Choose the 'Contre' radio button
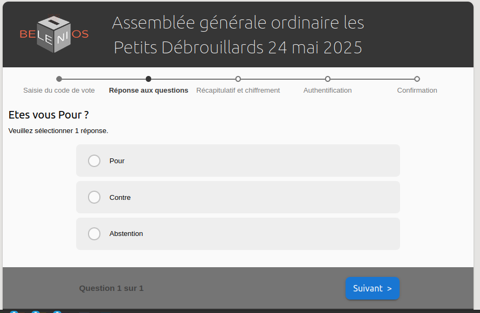The width and height of the screenshot is (480, 313). 94,197
